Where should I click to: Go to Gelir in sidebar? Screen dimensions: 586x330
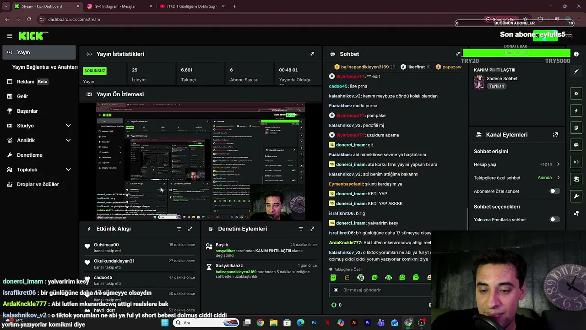tap(39, 96)
